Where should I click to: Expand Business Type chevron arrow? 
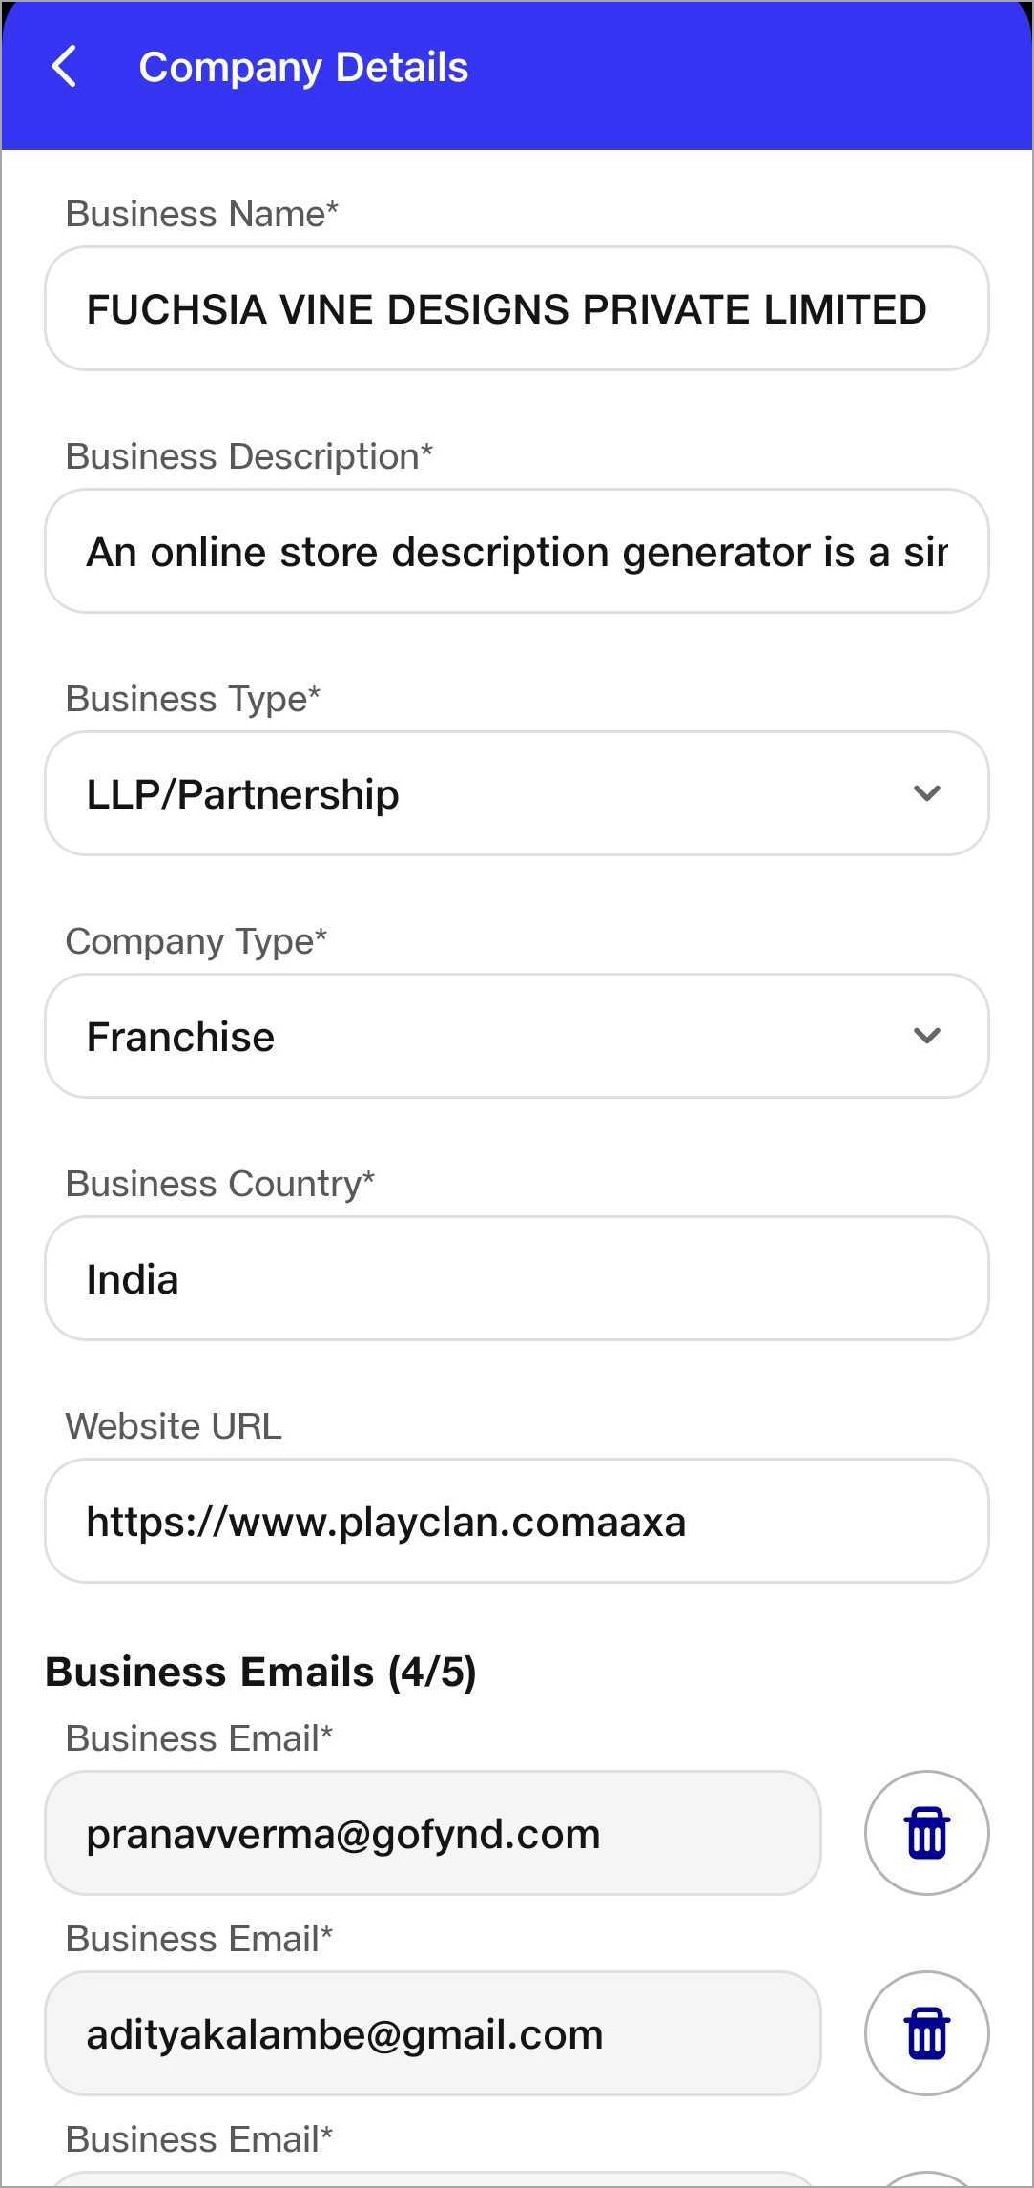pyautogui.click(x=926, y=793)
